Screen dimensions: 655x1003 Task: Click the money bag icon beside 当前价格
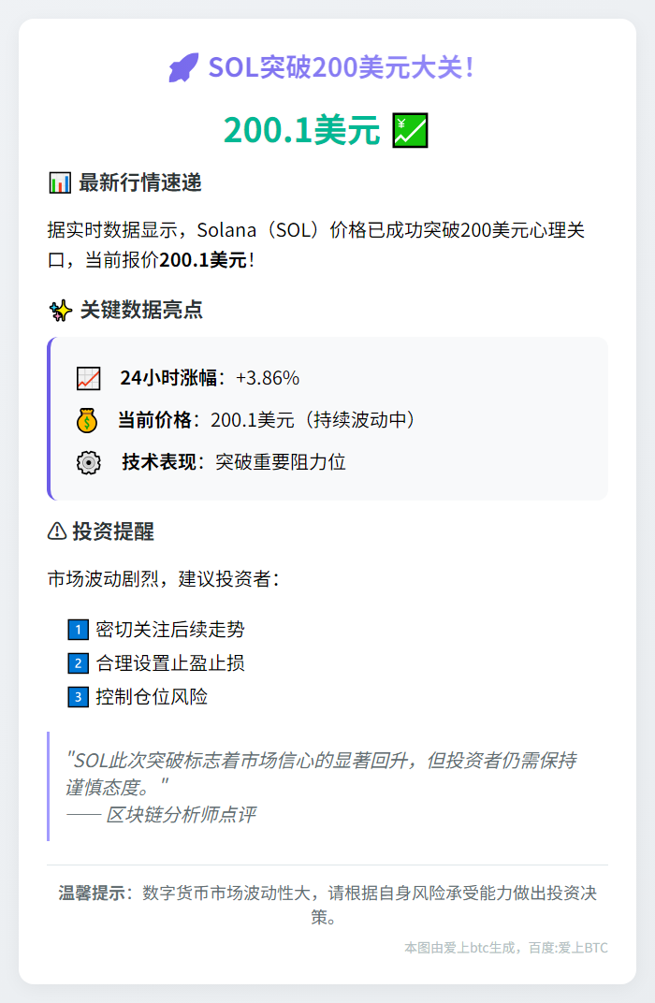pos(87,421)
